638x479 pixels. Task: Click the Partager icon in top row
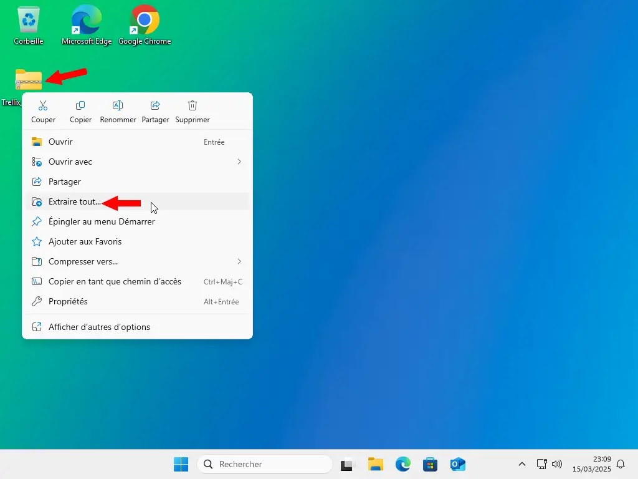pos(155,105)
